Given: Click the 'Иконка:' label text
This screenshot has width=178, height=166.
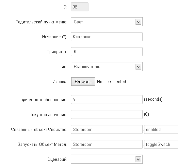Looking at the screenshot, I should [x=60, y=82].
